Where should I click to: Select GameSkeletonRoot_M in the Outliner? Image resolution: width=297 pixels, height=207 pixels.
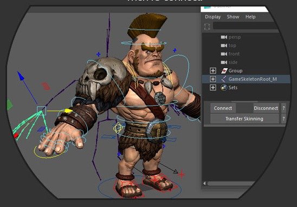[246, 79]
